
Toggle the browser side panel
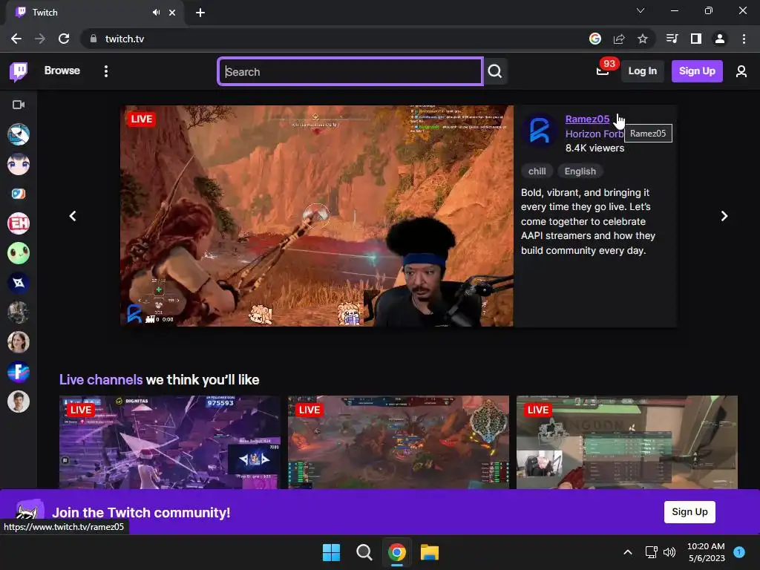click(x=696, y=39)
